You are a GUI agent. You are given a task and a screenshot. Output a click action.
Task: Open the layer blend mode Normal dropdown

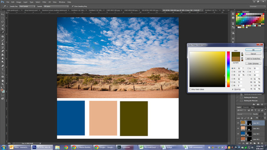click(x=244, y=114)
